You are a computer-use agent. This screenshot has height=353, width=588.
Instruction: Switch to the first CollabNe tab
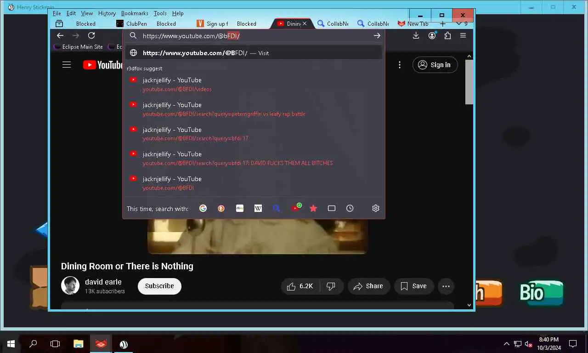click(x=333, y=23)
